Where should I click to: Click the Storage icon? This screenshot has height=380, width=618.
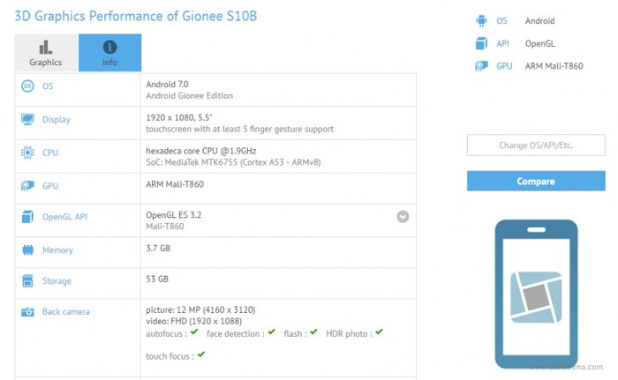click(27, 281)
